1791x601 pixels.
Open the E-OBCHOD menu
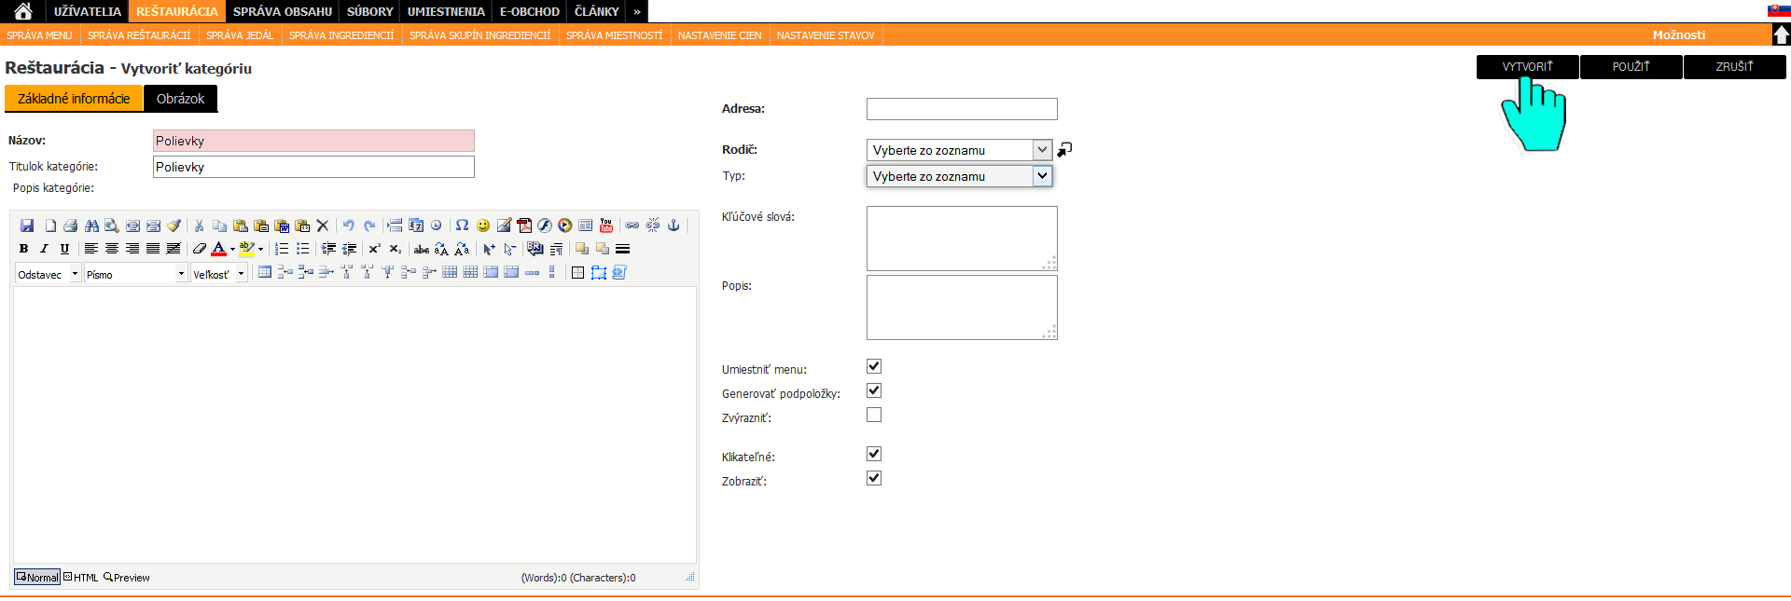529,11
